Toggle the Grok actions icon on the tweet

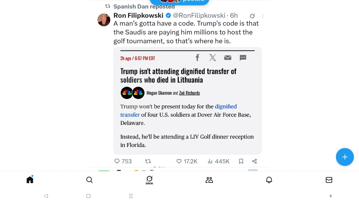point(252,16)
